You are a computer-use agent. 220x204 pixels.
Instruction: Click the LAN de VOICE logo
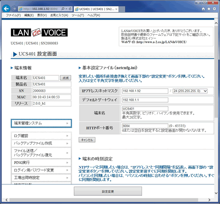point(39,32)
